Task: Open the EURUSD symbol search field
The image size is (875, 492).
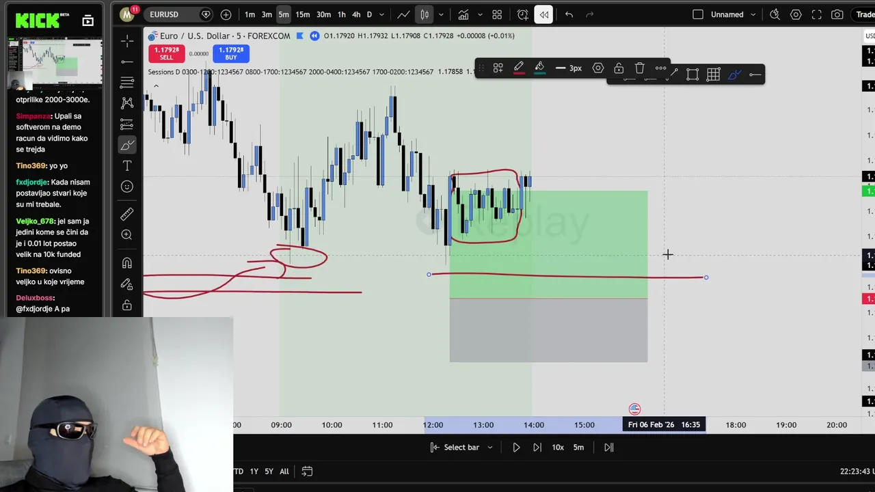Action: pos(179,14)
